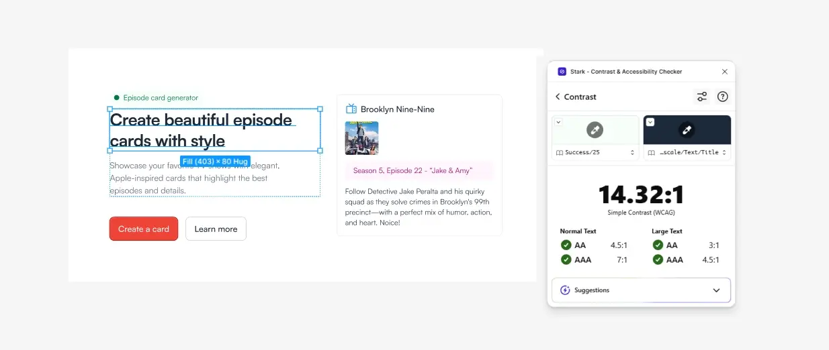Close the Stark plugin window
This screenshot has height=350, width=829.
(724, 72)
